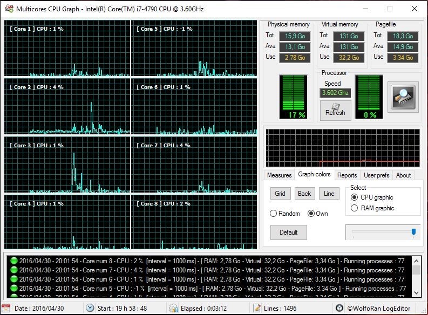Choose the CPU graphic option
The image size is (428, 315).
pos(355,197)
